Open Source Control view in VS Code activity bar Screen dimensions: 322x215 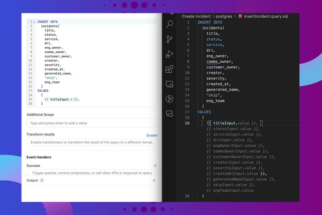click(x=169, y=39)
